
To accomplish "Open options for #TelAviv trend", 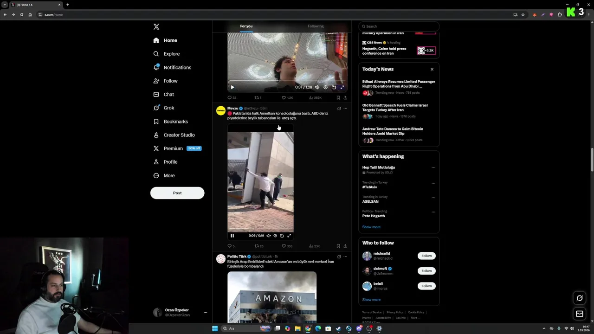I will pyautogui.click(x=433, y=183).
